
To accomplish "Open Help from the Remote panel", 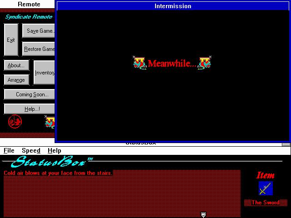I will pyautogui.click(x=29, y=109).
